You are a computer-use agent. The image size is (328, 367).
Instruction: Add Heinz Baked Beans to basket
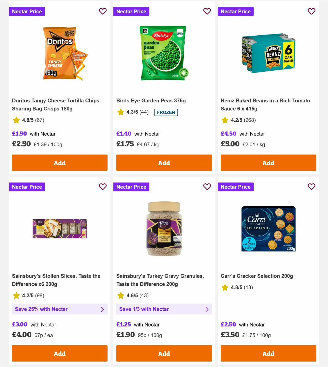(268, 163)
